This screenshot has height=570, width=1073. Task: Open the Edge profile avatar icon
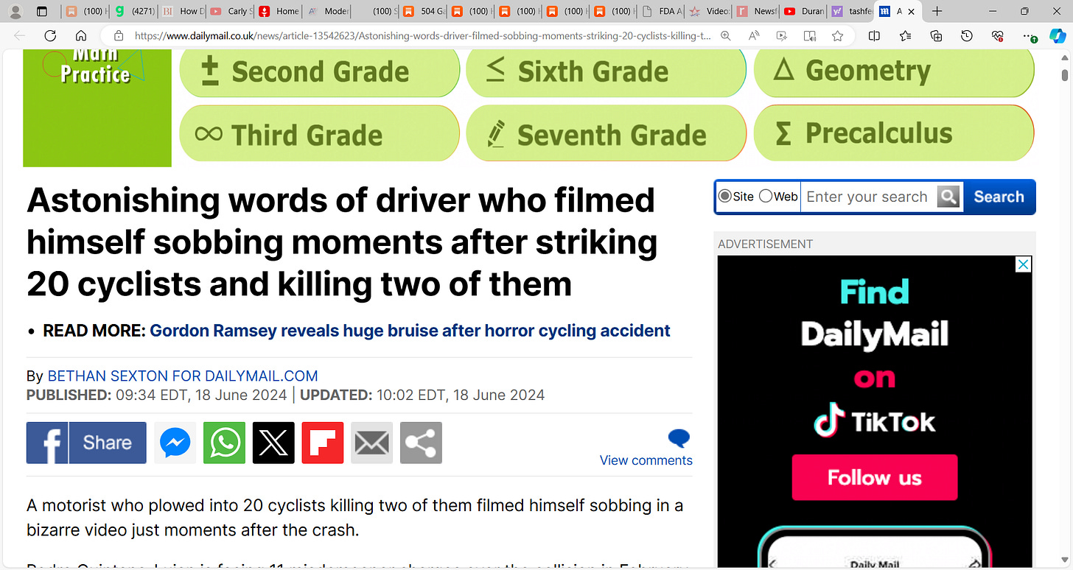[x=15, y=12]
